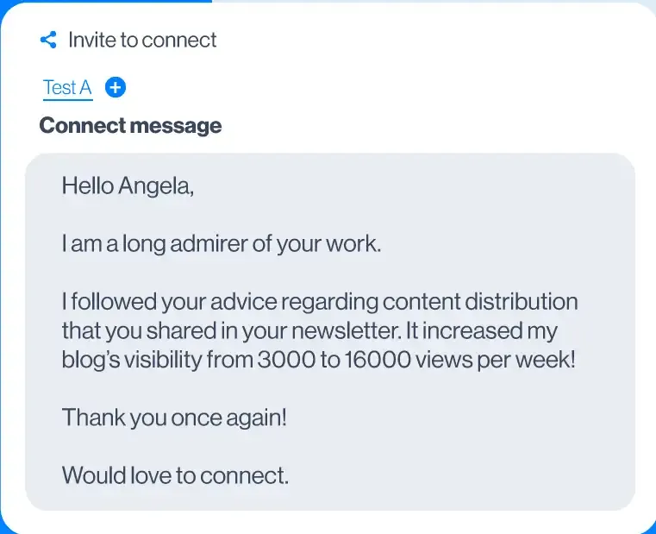This screenshot has width=656, height=534.
Task: Click the "Connect message" label
Action: 130,126
